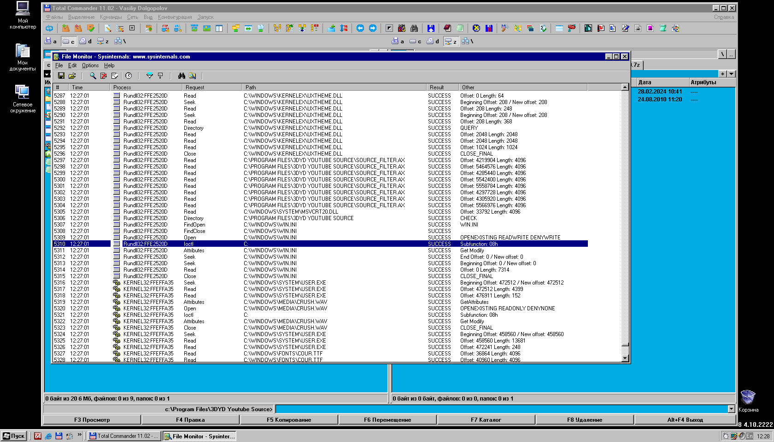Click the select group plus square icon

(132, 28)
